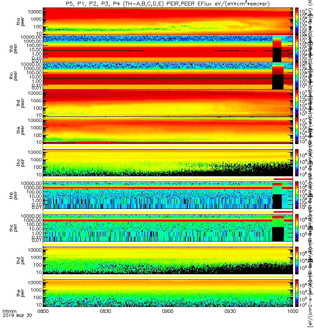
Task: Click the red bar segment above thb peir panel
Action: pyautogui.click(x=283, y=179)
